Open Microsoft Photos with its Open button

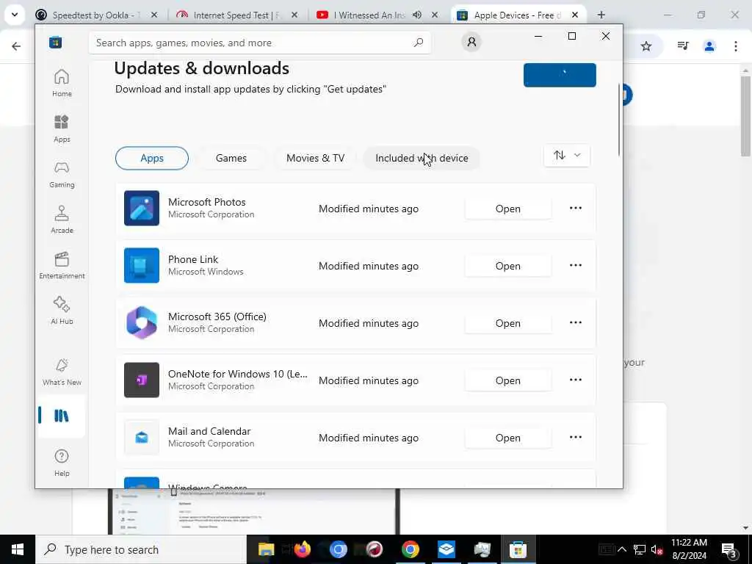point(508,209)
